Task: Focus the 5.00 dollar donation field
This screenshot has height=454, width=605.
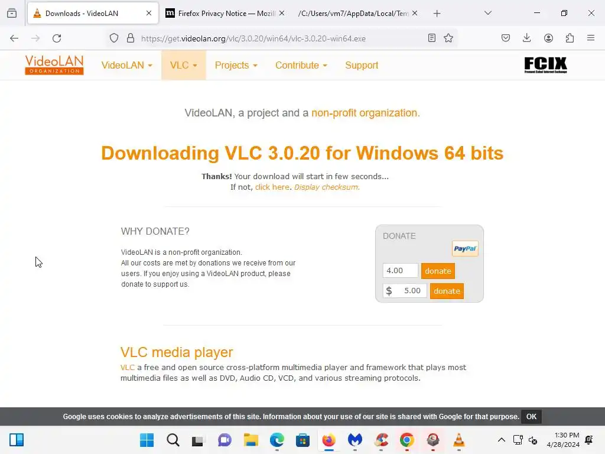Action: click(405, 291)
